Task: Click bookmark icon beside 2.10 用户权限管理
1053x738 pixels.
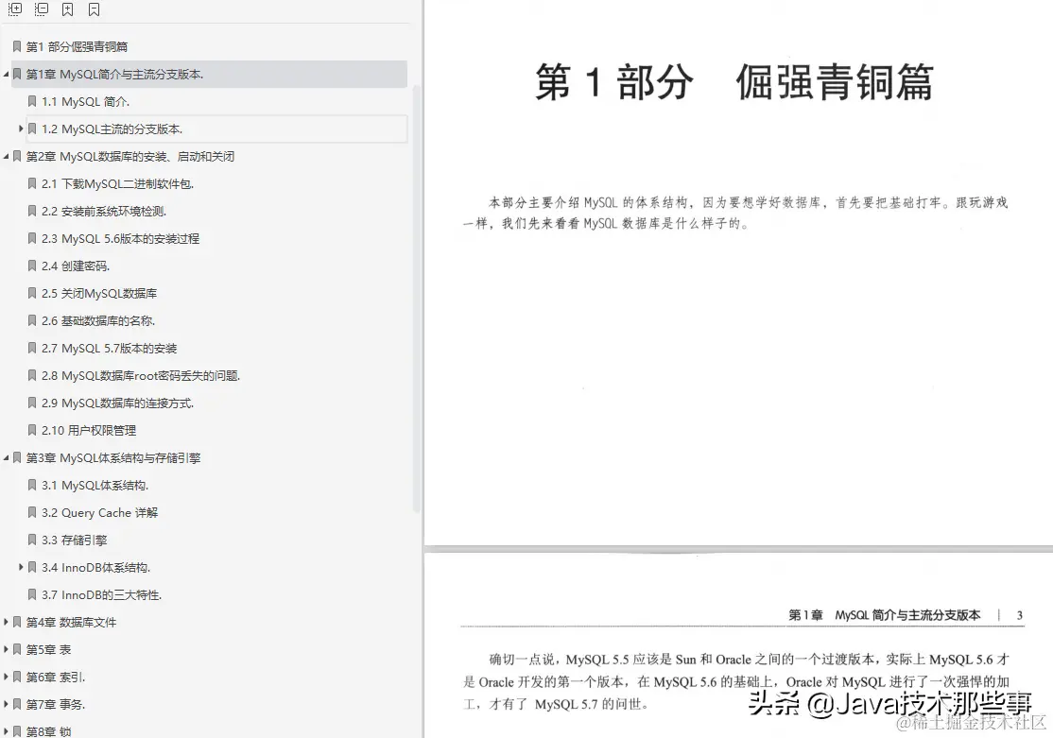Action: click(31, 431)
